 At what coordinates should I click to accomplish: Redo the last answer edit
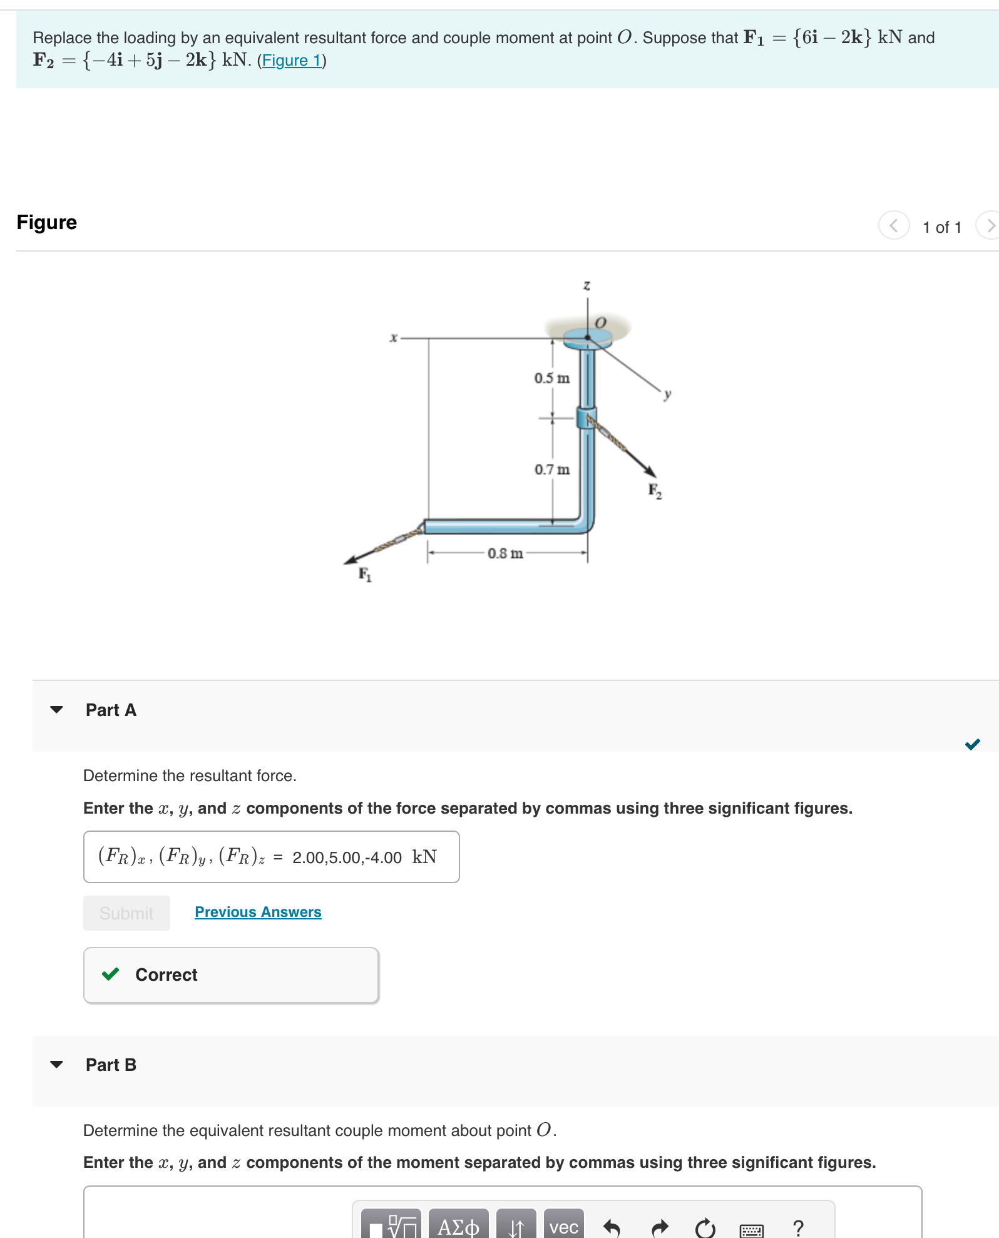tap(660, 1227)
